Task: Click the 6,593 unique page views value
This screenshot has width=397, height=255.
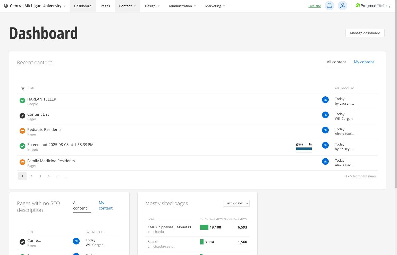Action: point(242,227)
